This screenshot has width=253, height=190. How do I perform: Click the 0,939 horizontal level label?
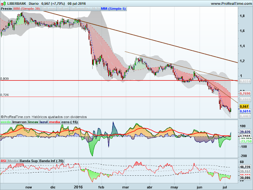click(x=4, y=79)
